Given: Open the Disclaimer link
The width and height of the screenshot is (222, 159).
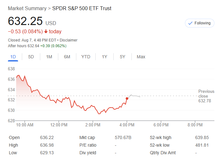Looking at the screenshot, I should [69, 40].
